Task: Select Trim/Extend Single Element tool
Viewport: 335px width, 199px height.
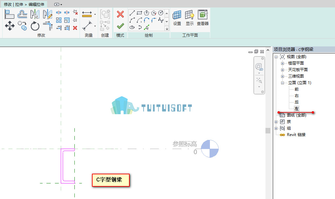Action: pos(58,28)
